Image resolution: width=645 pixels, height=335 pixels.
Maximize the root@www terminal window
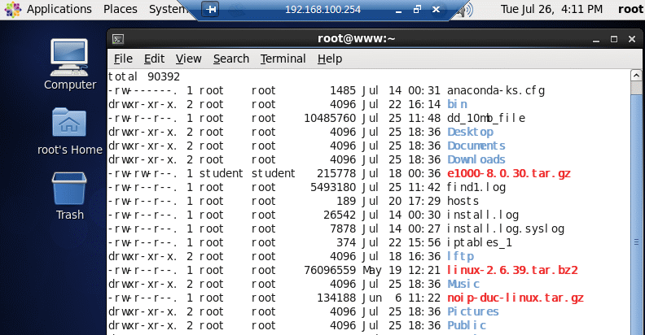[x=615, y=38]
